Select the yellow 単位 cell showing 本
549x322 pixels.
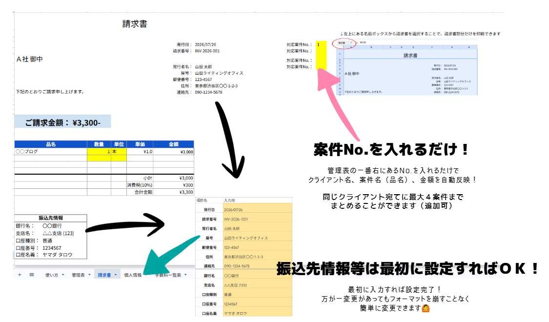pos(119,152)
